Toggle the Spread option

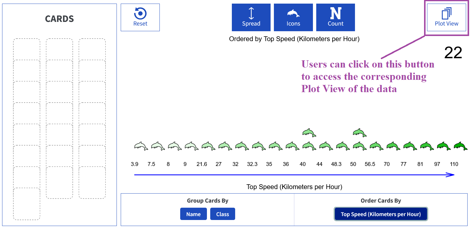coord(251,17)
